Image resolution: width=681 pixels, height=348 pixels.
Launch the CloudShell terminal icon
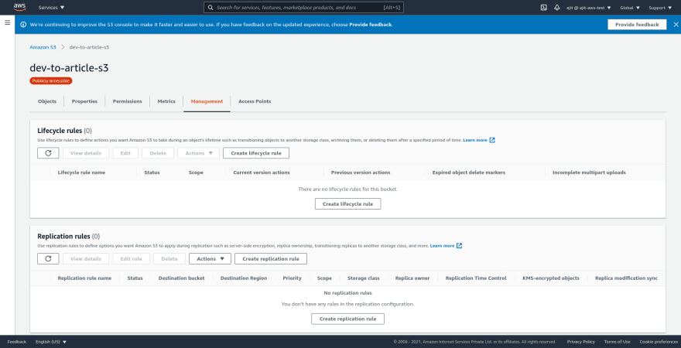tap(543, 8)
